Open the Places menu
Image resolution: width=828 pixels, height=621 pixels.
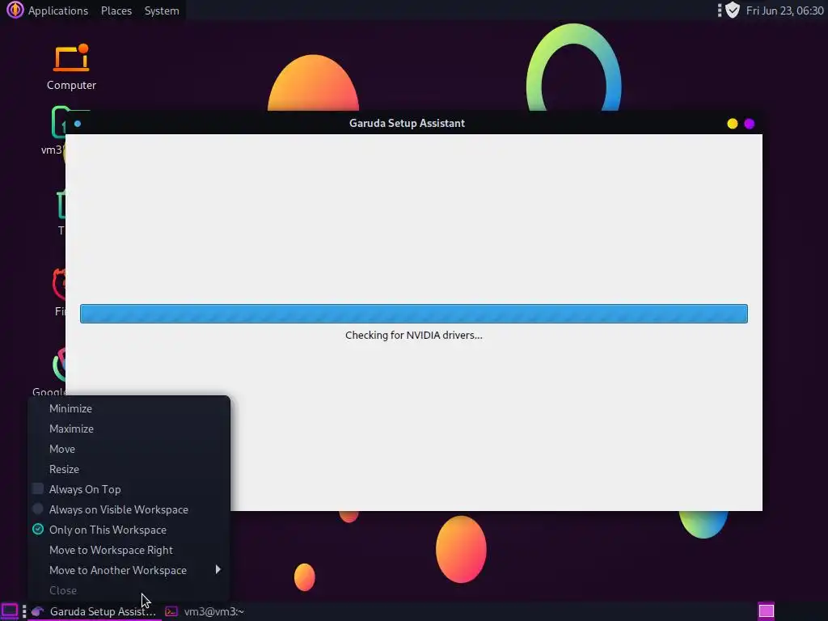pos(116,11)
